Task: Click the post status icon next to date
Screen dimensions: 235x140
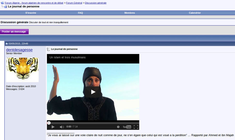Action: click(x=7, y=44)
